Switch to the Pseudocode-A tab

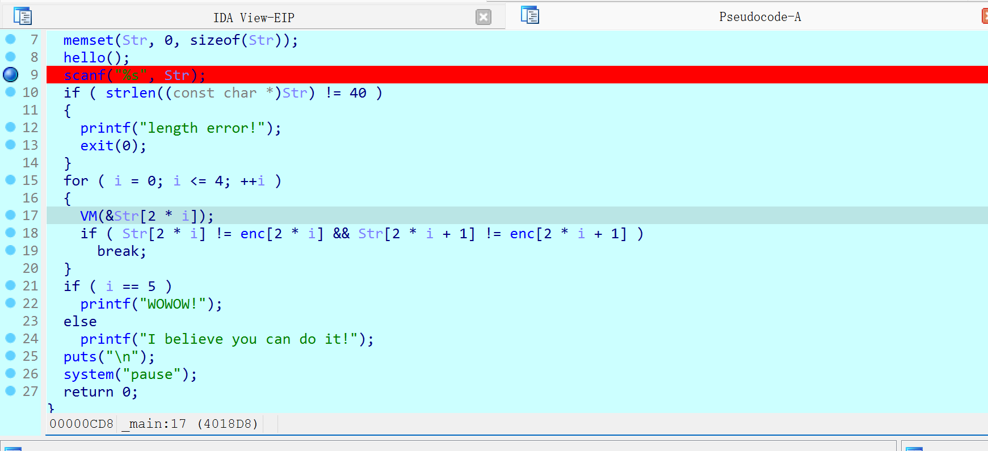pos(759,17)
